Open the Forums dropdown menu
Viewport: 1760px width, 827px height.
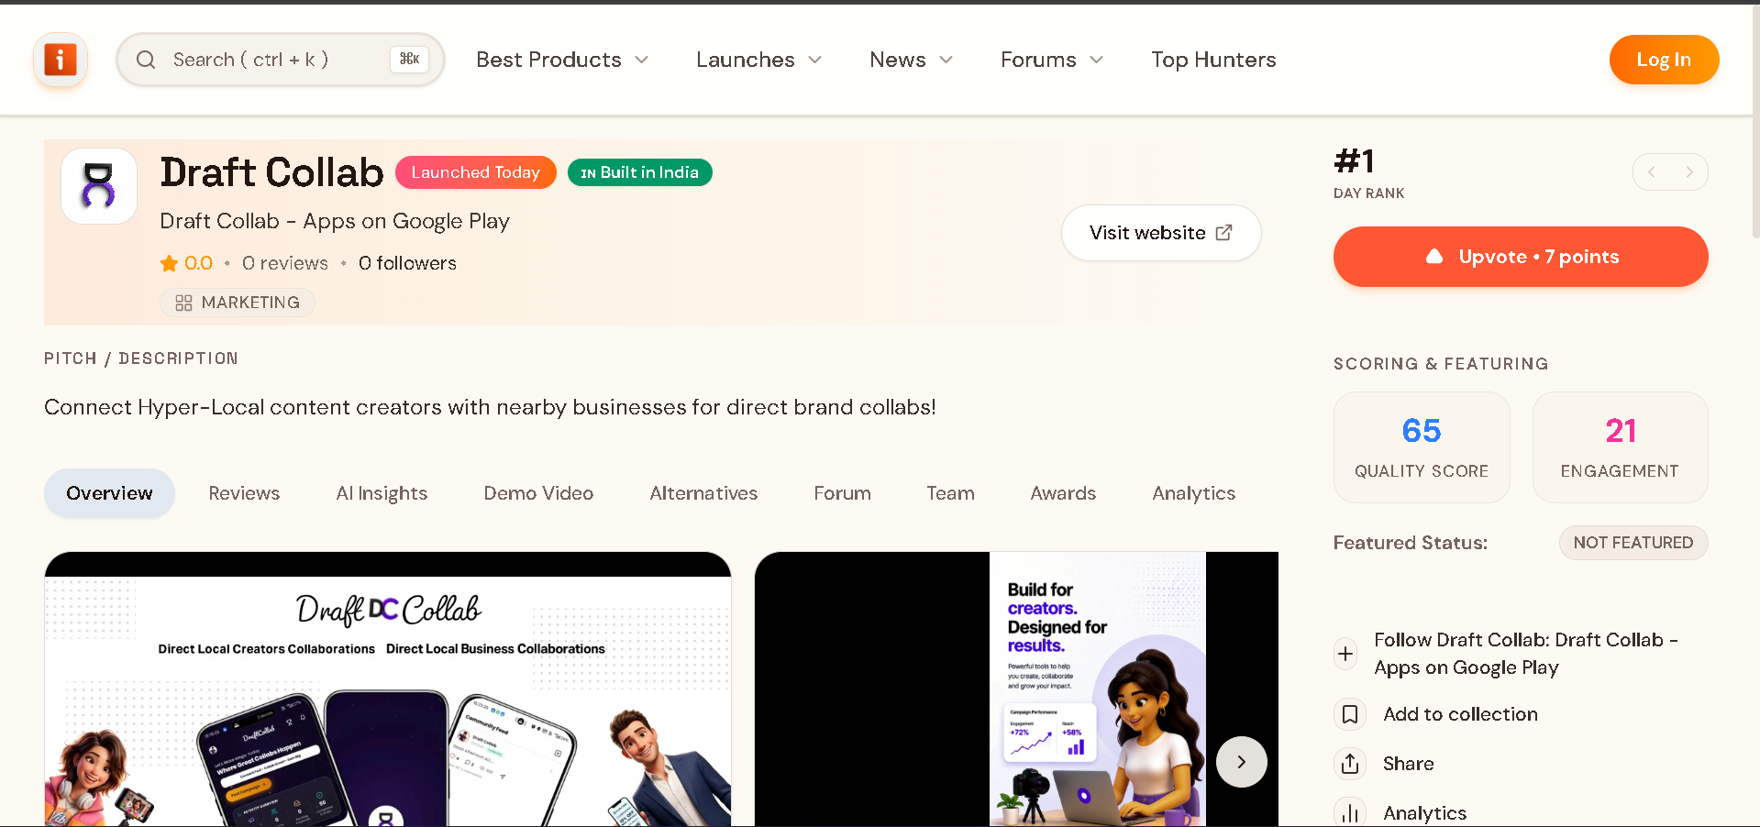1051,60
